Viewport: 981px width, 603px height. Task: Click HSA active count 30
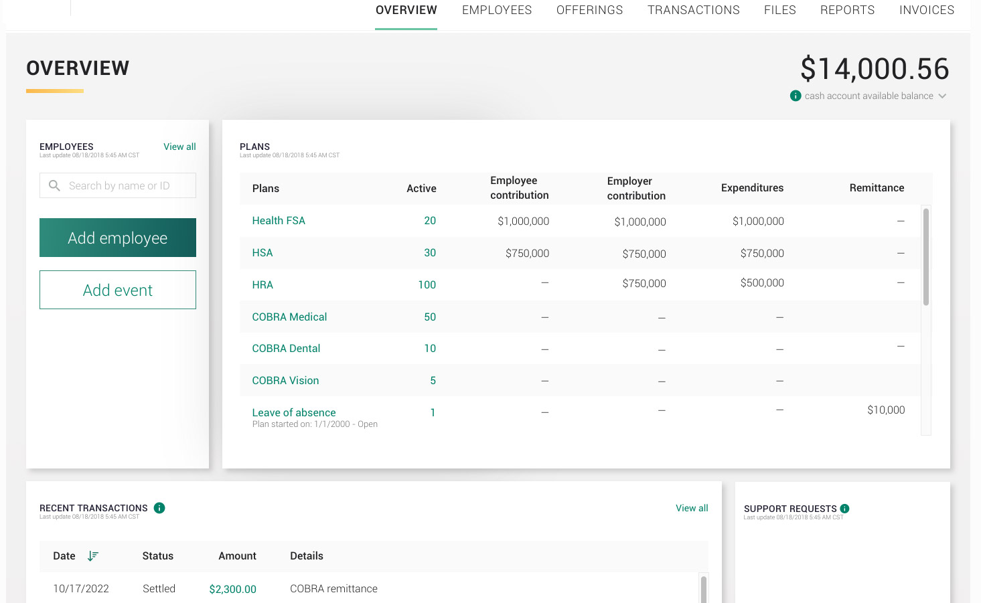pyautogui.click(x=430, y=252)
